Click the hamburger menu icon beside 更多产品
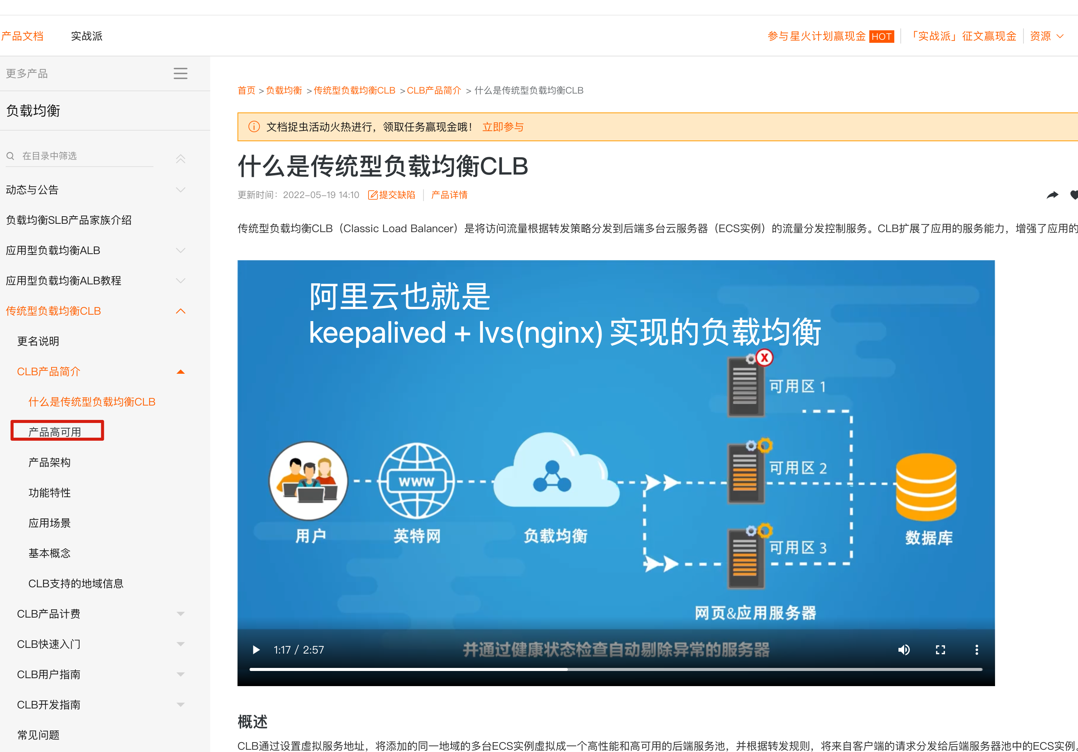The image size is (1078, 752). pyautogui.click(x=180, y=73)
